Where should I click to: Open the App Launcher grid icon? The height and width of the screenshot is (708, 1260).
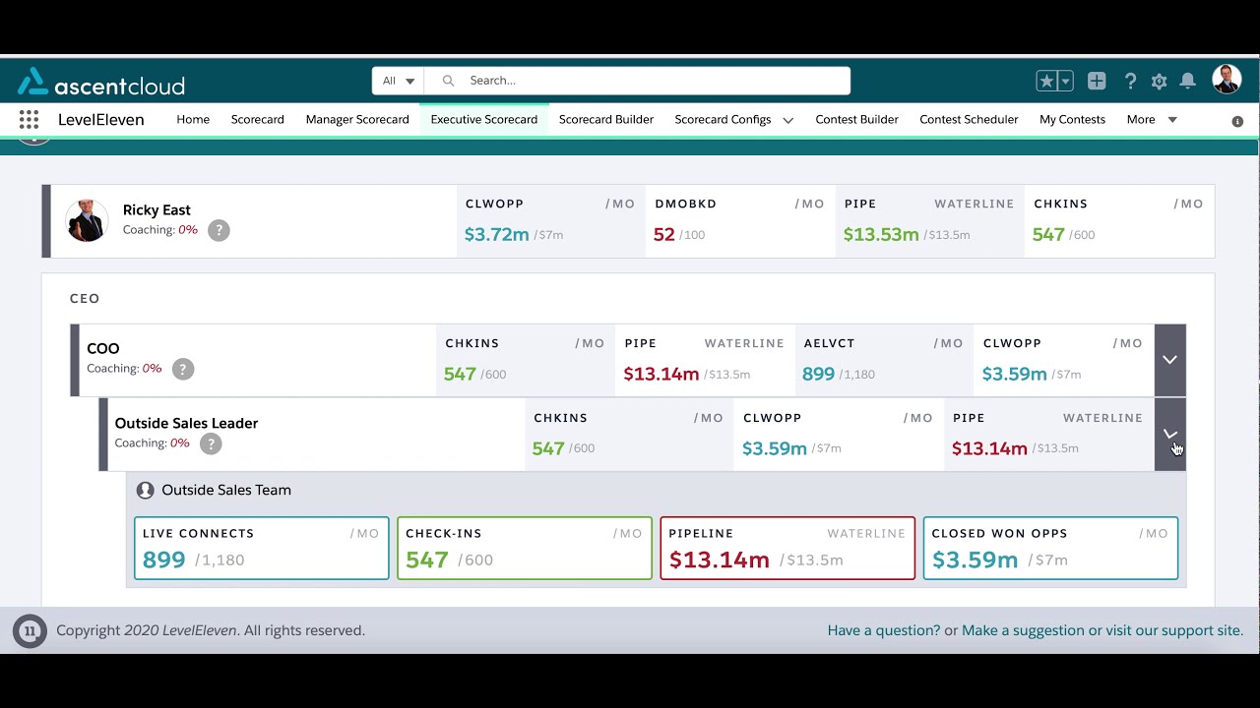tap(29, 119)
